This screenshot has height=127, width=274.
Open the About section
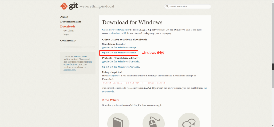pyautogui.click(x=64, y=17)
